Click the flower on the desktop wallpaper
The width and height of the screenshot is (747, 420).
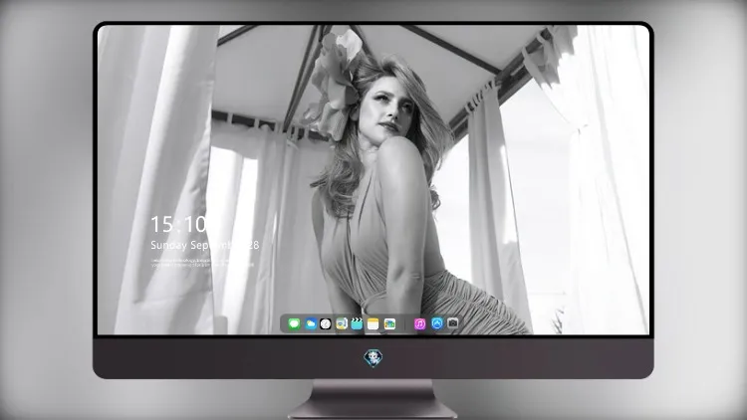click(335, 86)
